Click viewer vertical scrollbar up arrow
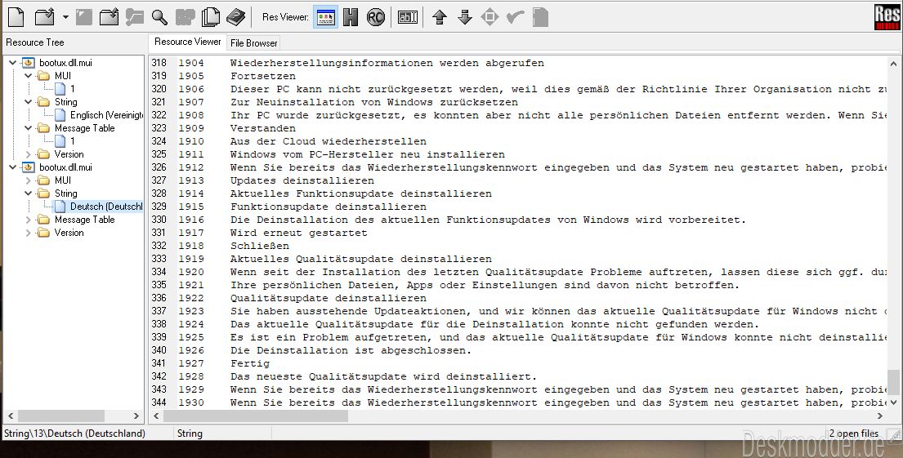The image size is (903, 458). tap(894, 64)
